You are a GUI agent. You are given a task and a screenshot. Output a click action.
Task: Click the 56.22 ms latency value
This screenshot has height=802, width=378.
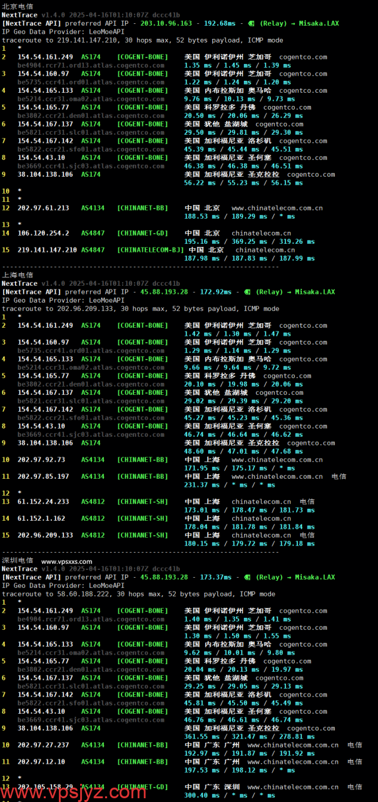[x=200, y=183]
